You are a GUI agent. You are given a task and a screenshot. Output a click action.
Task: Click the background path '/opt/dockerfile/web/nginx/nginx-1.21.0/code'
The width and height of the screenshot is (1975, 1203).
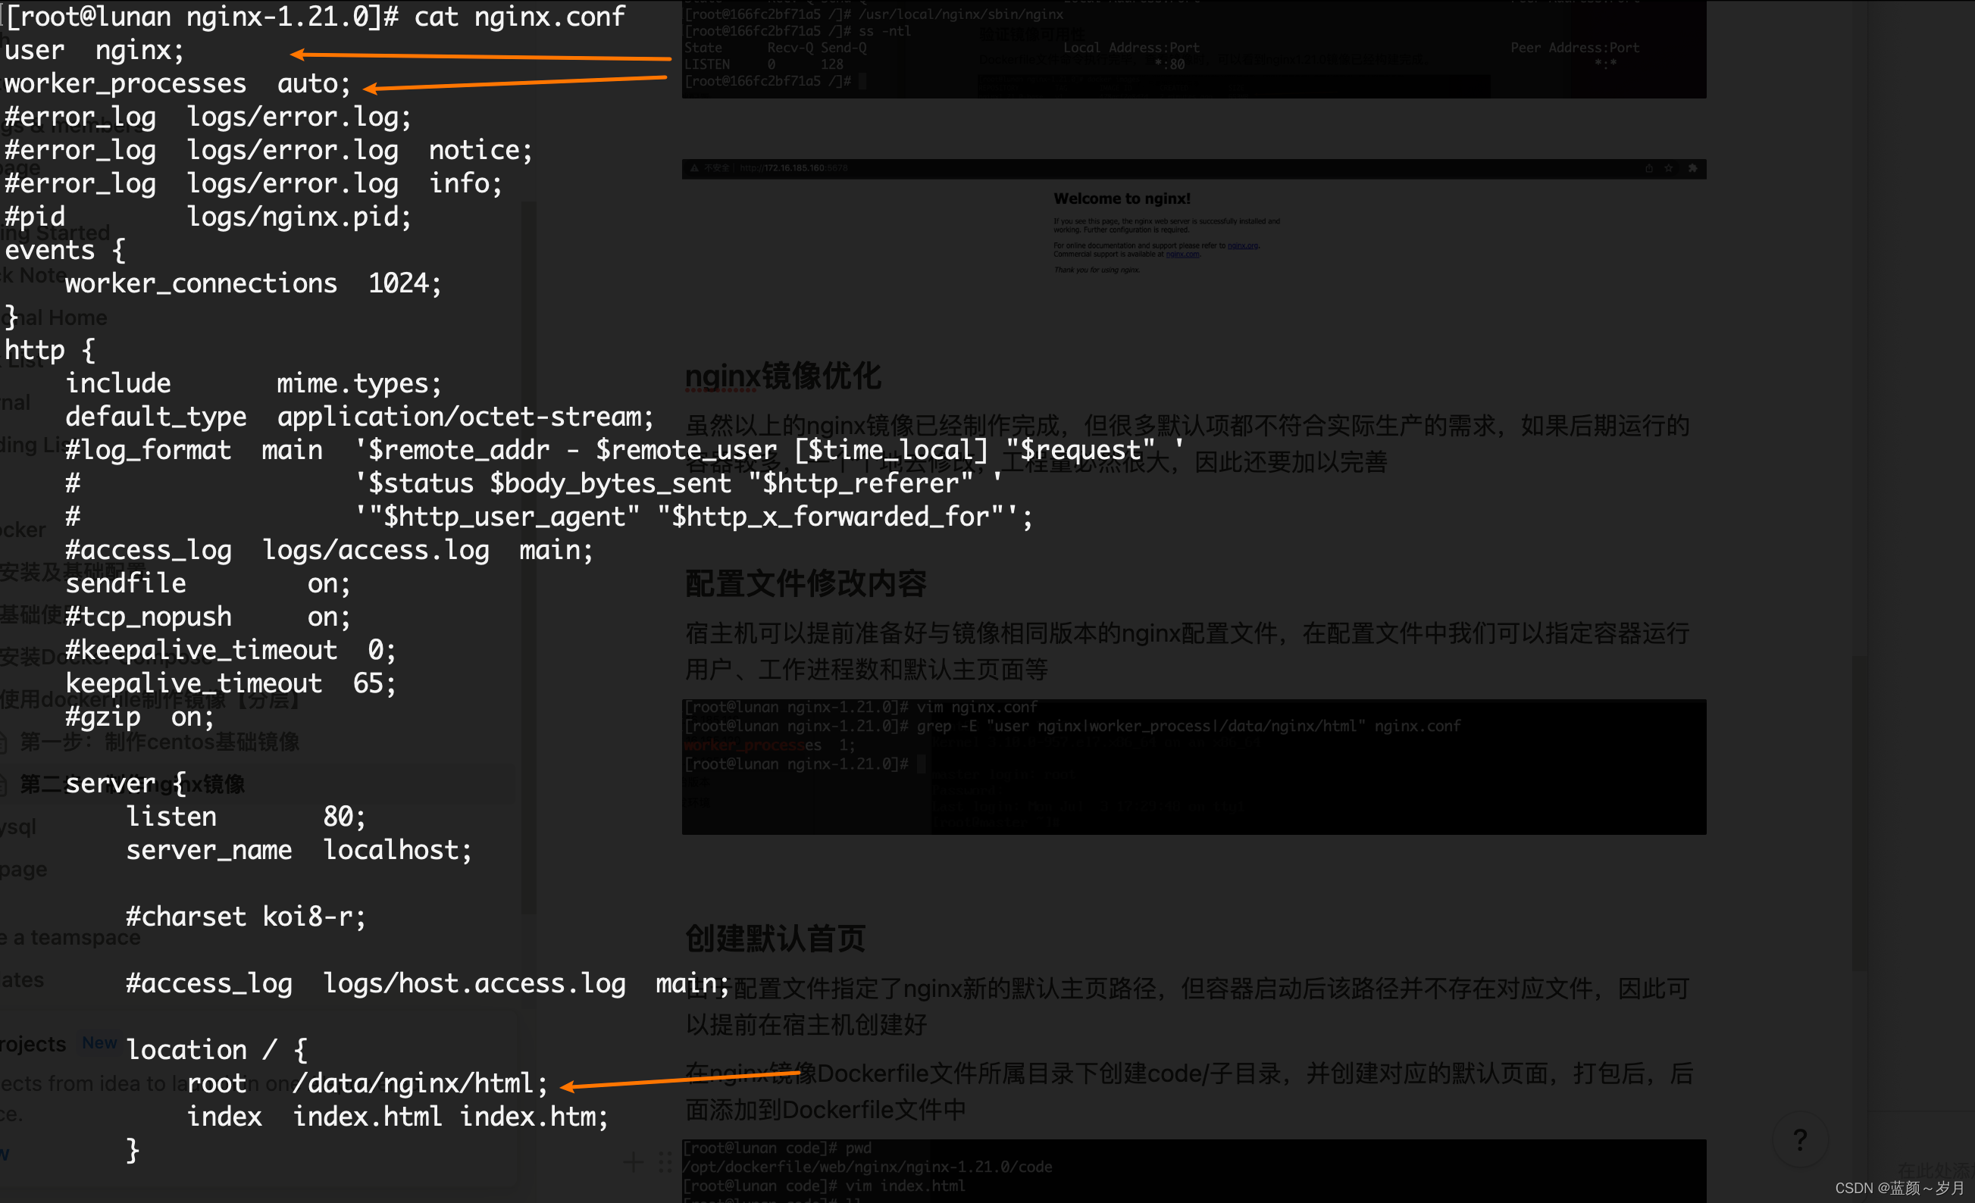pyautogui.click(x=868, y=1167)
